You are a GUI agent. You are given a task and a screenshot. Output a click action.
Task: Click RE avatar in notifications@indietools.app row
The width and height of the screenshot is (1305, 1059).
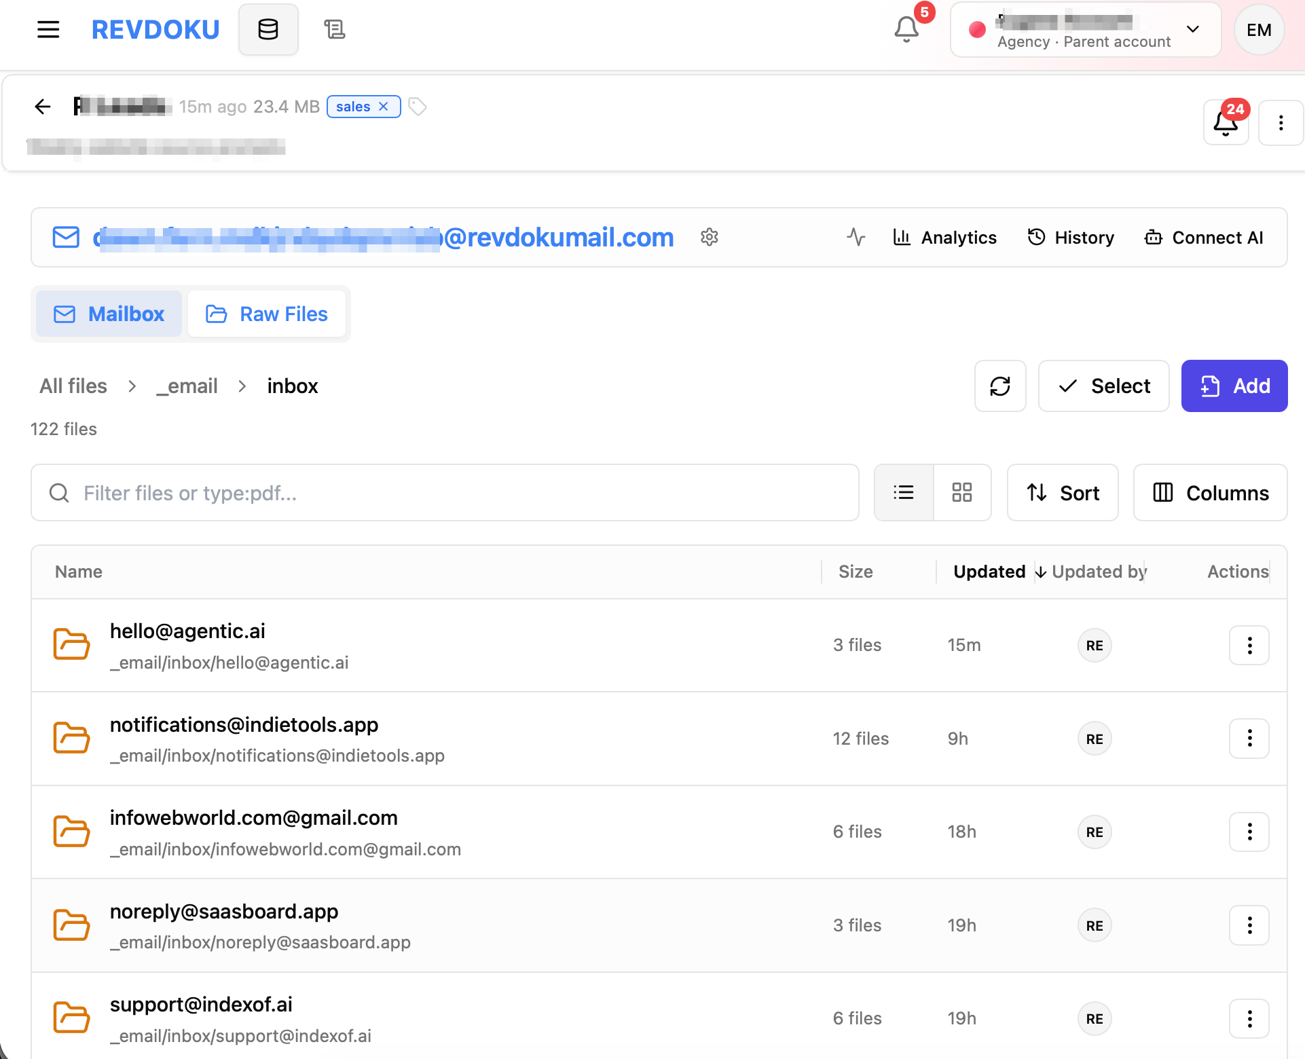1095,739
